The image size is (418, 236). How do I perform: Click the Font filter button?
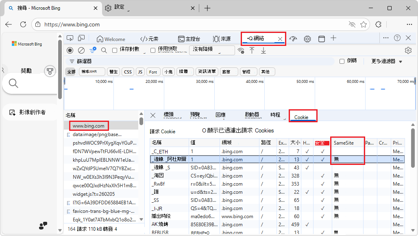[x=153, y=71]
